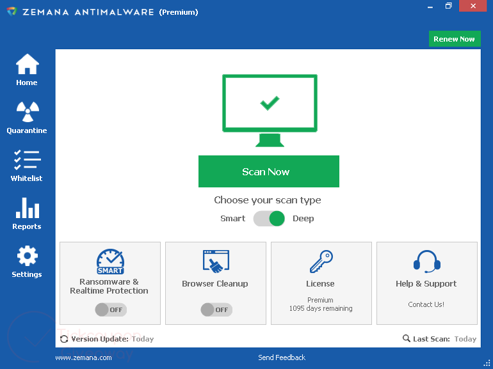This screenshot has width=493, height=369.
Task: Click the License key icon
Action: point(321,262)
